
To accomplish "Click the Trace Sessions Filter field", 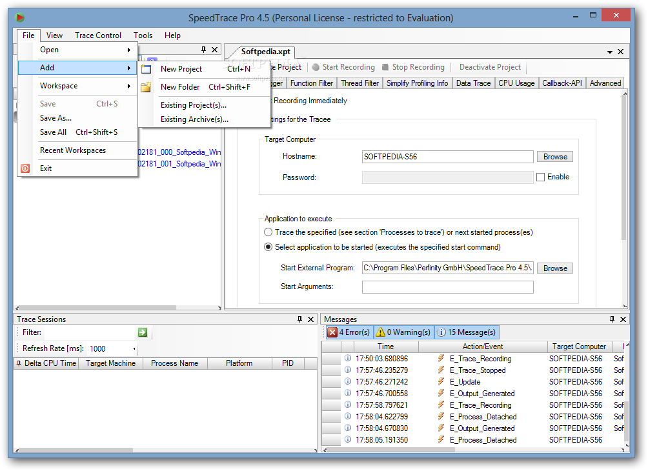I will (89, 332).
